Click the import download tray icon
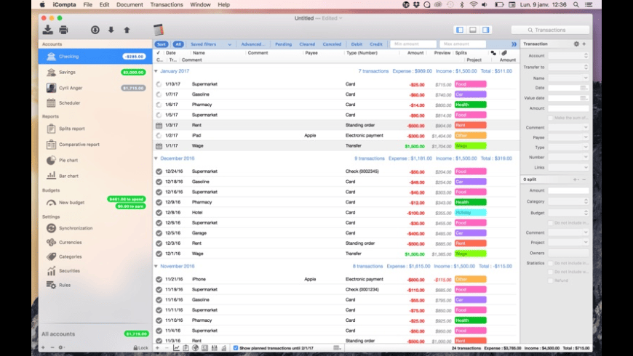 coord(47,30)
